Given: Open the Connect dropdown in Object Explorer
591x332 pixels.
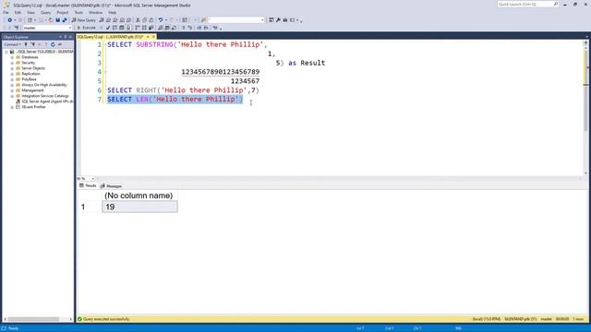Looking at the screenshot, I should click(12, 44).
